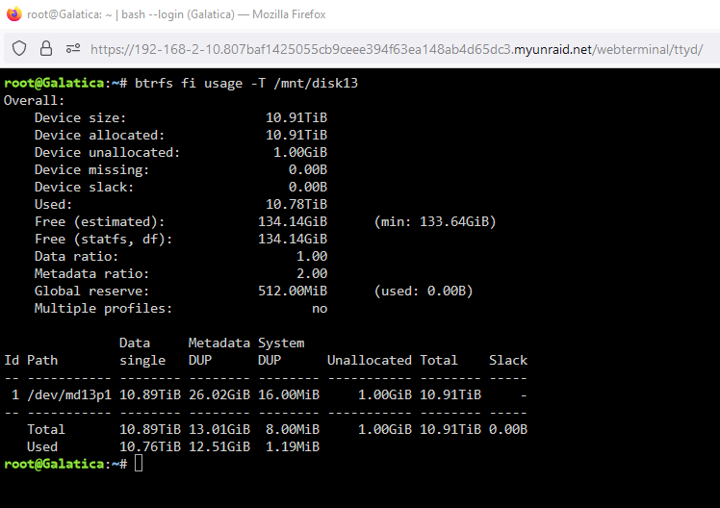Click the 'Device missing:' label
Screen dimensions: 720x508
91,169
